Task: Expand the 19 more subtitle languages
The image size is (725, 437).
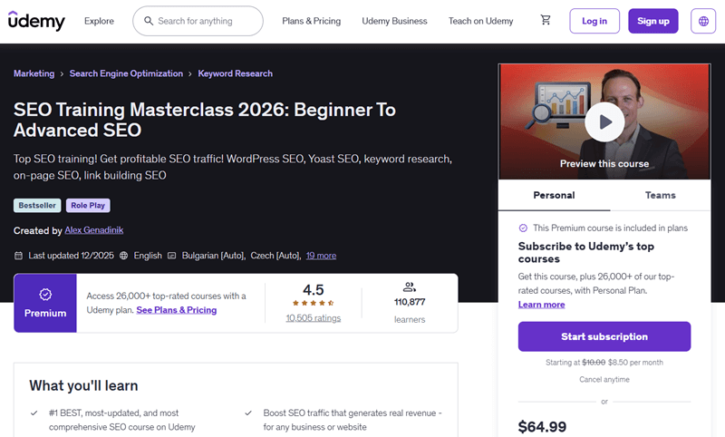Action: [321, 256]
